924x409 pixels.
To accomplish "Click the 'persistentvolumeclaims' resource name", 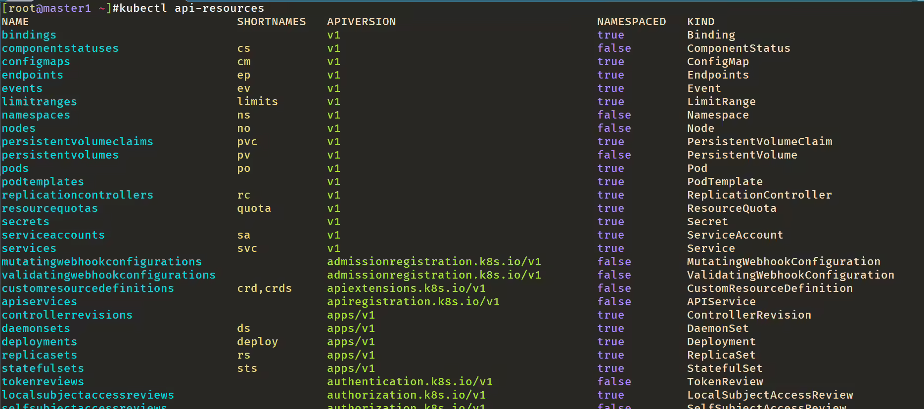I will coord(78,142).
